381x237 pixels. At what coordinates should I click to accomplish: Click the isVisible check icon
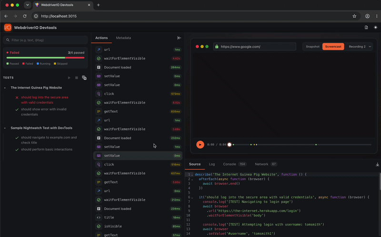pyautogui.click(x=99, y=227)
